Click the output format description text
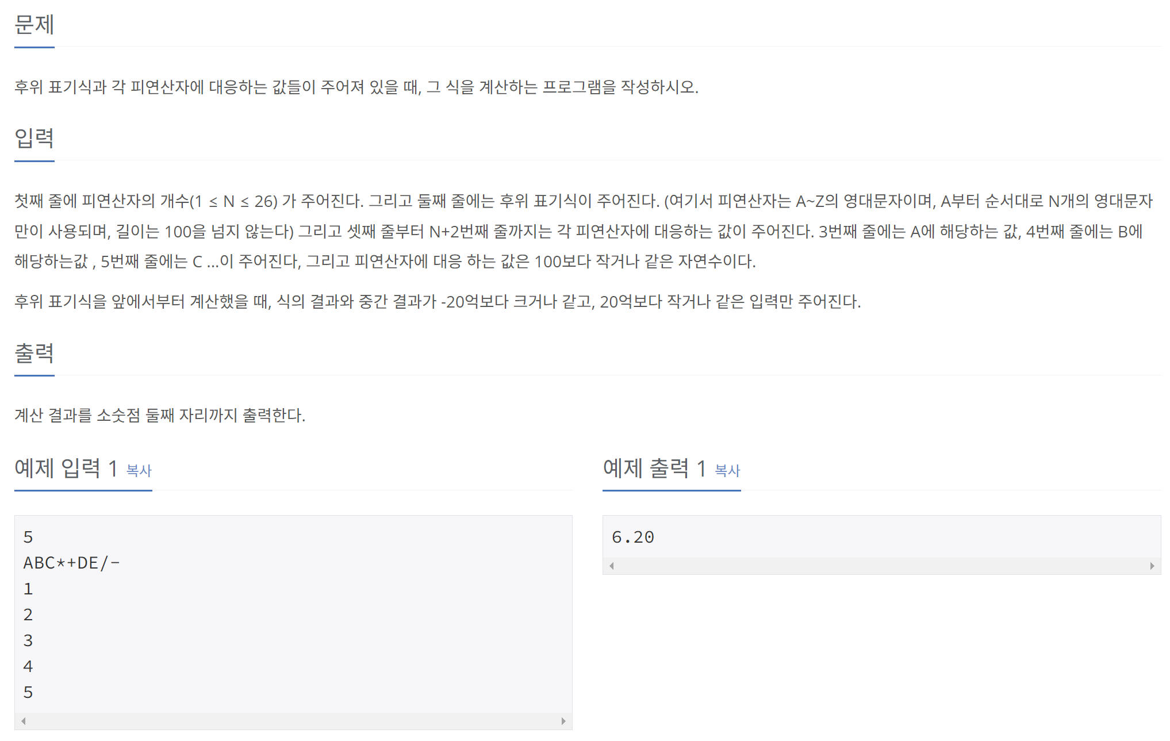Image resolution: width=1170 pixels, height=741 pixels. [160, 415]
